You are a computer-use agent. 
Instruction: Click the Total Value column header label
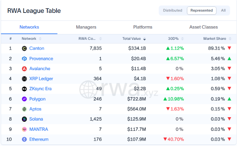(x=132, y=39)
